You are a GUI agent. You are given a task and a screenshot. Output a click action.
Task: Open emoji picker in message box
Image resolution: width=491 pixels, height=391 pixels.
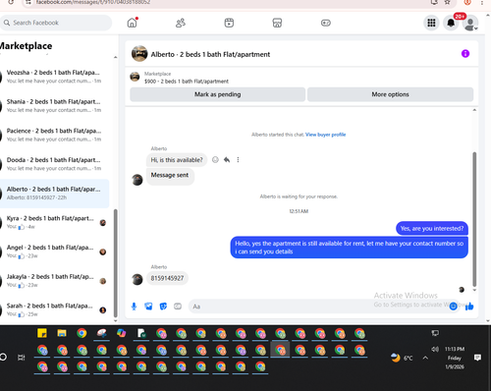[454, 307]
